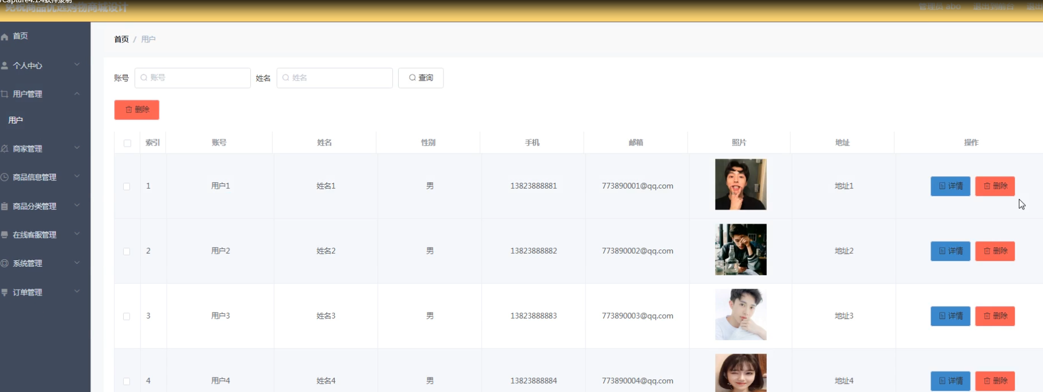Screen dimensions: 1043x392
Task: Click the 订单管理 sidebar icon
Action: point(5,292)
